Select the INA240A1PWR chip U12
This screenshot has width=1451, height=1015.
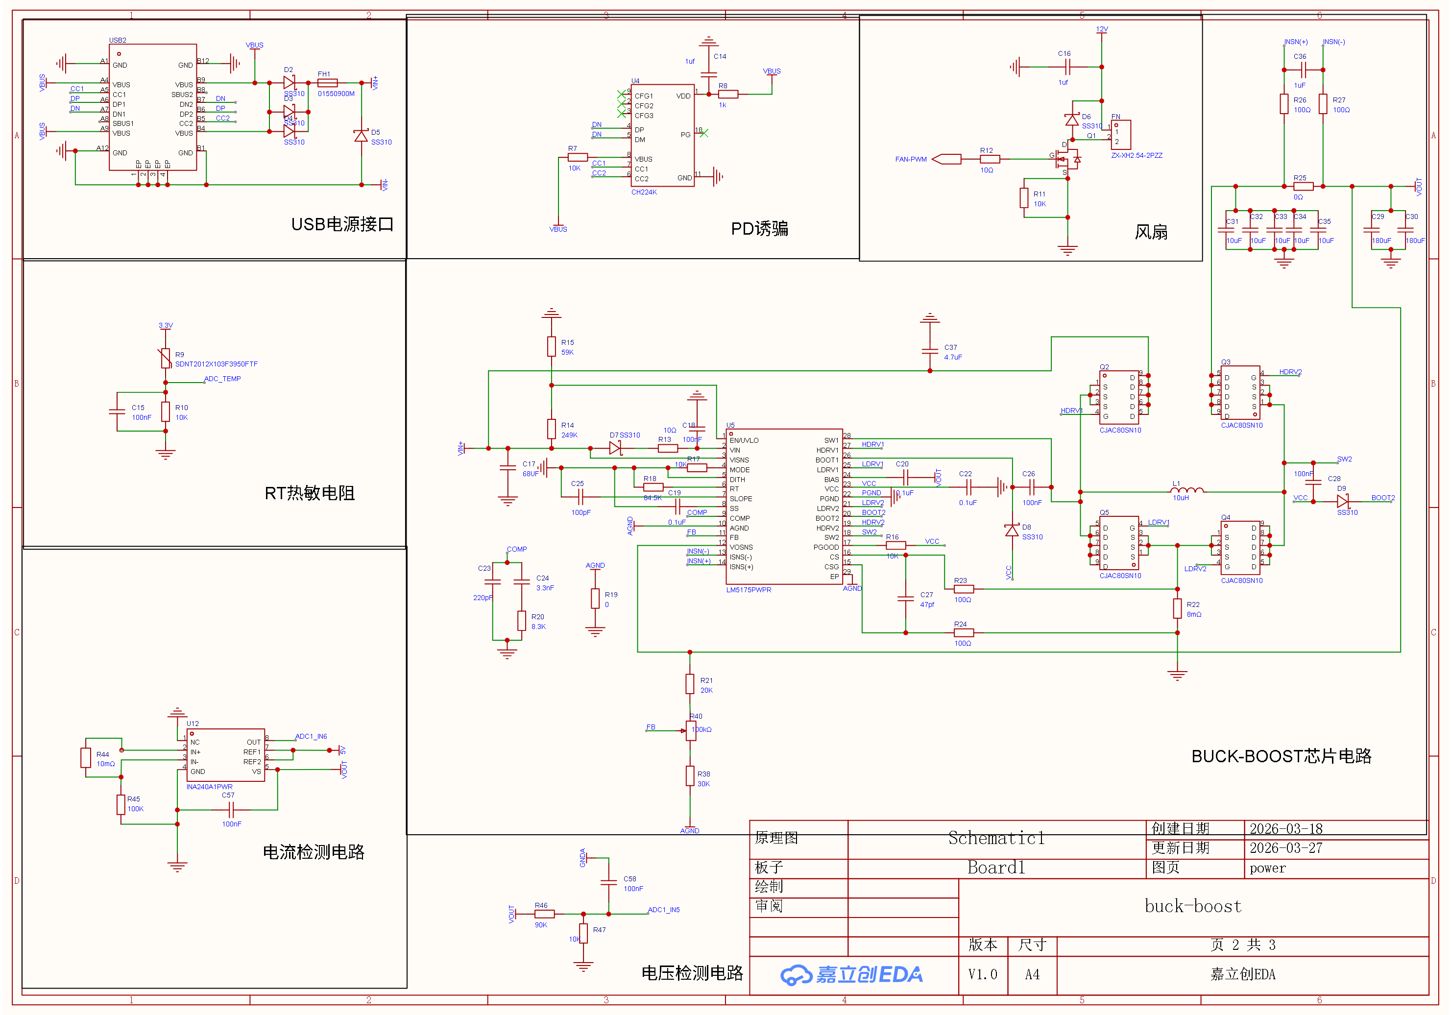pos(226,755)
